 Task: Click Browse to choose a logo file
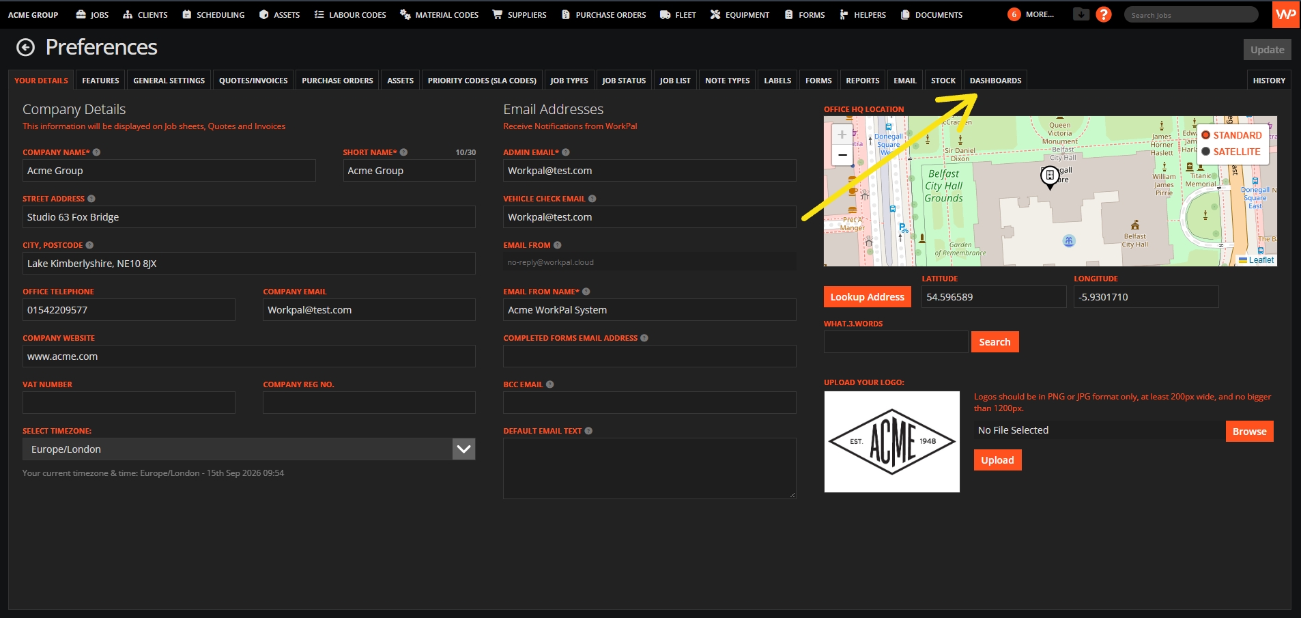pyautogui.click(x=1249, y=432)
